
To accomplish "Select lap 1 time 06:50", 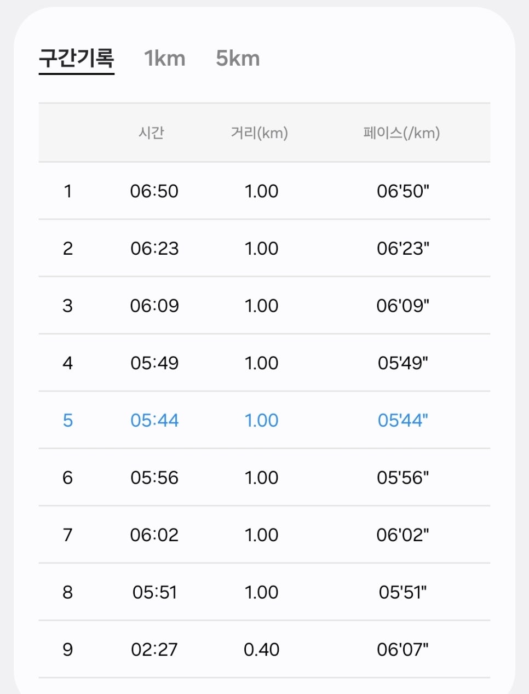I will pyautogui.click(x=154, y=191).
